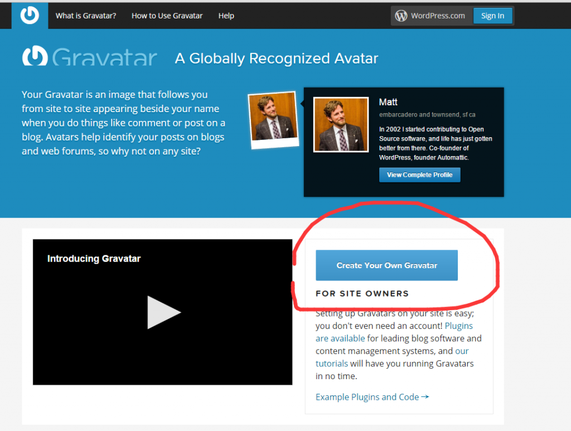Open the What is Gravatar? menu item

point(85,16)
